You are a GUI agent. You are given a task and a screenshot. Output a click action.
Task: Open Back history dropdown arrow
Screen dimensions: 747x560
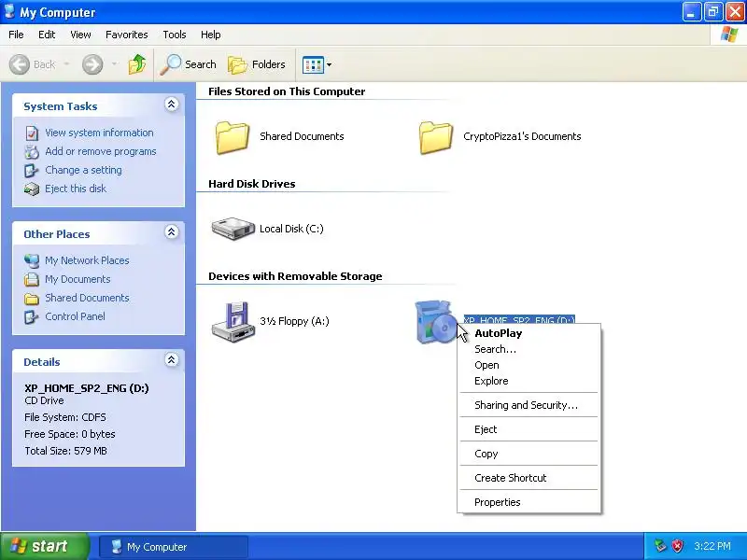[x=66, y=63]
